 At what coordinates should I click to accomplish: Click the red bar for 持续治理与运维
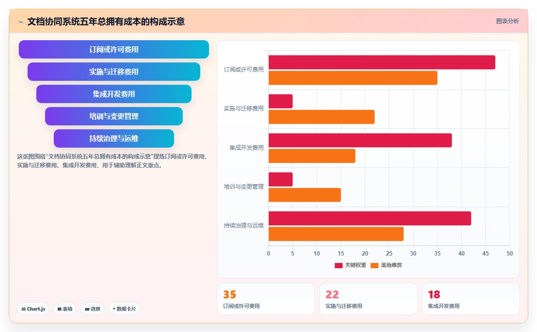pyautogui.click(x=370, y=218)
